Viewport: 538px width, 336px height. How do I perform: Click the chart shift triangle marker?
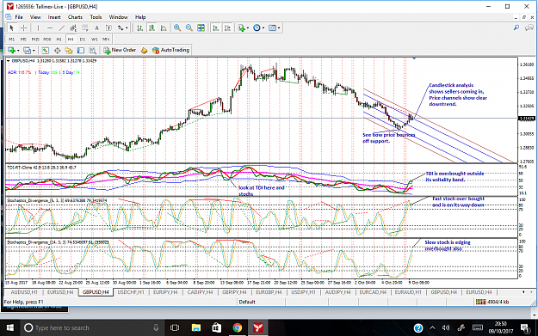414,58
